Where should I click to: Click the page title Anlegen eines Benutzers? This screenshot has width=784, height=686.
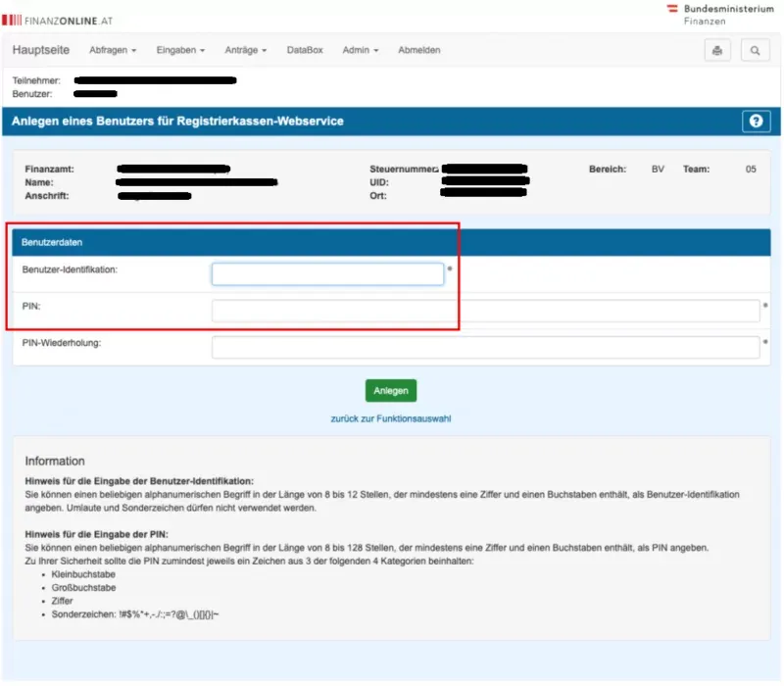pyautogui.click(x=177, y=121)
